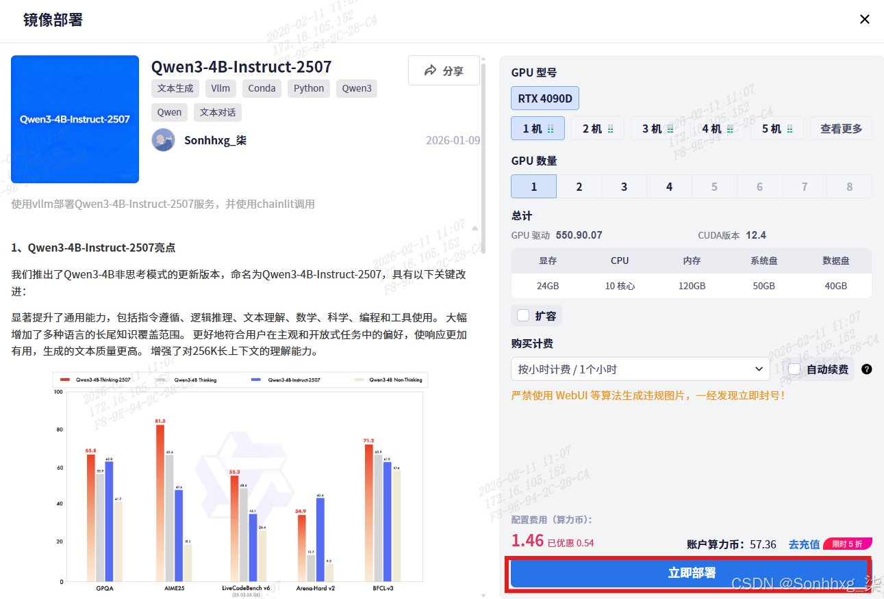Click the description panel scrollbar
Screen dimensions: 884x599
pos(484,157)
